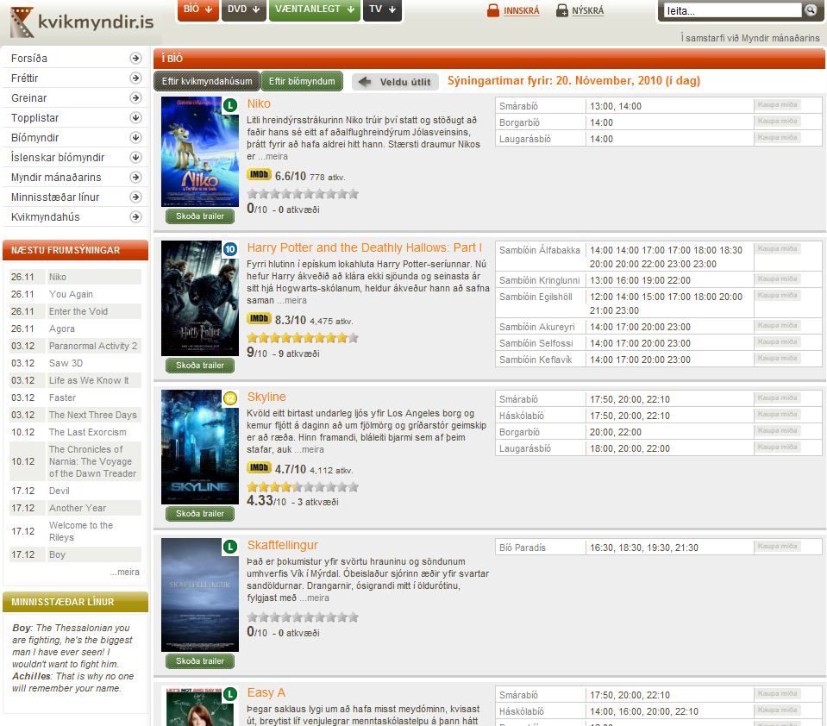Open the Skaftfellingur movie title link

coord(282,545)
